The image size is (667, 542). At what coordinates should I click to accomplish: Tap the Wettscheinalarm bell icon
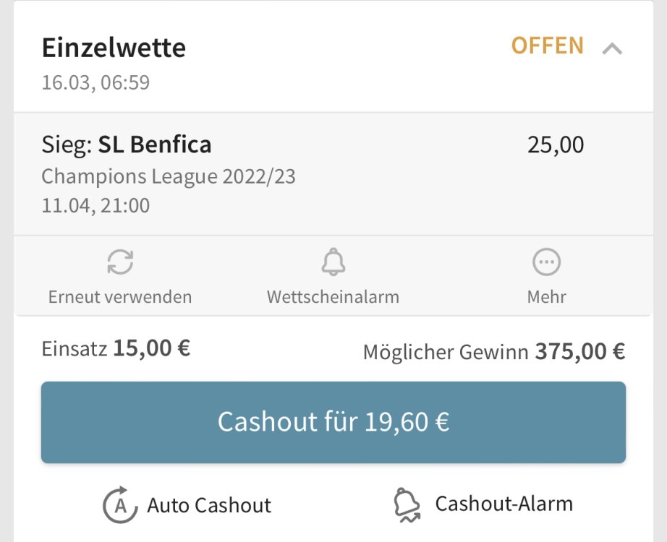coord(333,262)
